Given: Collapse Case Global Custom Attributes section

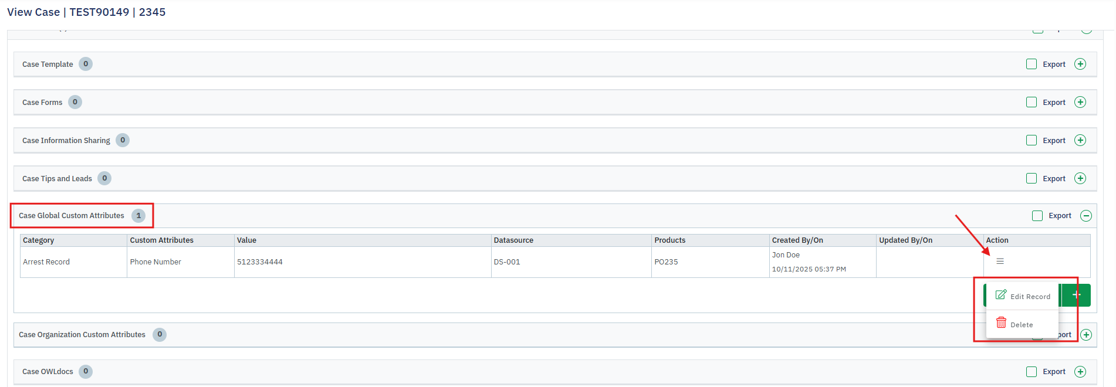Looking at the screenshot, I should point(1086,216).
